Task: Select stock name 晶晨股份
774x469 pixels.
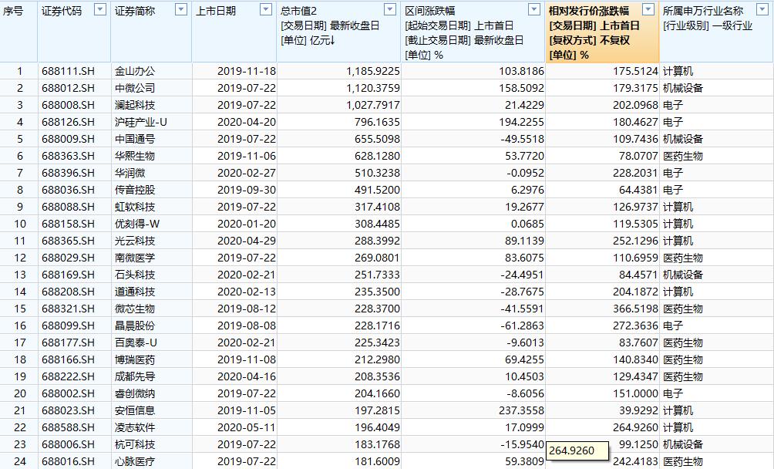Action: [135, 326]
